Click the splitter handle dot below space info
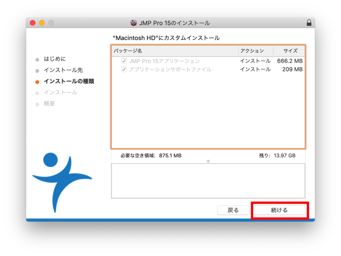 [208, 161]
